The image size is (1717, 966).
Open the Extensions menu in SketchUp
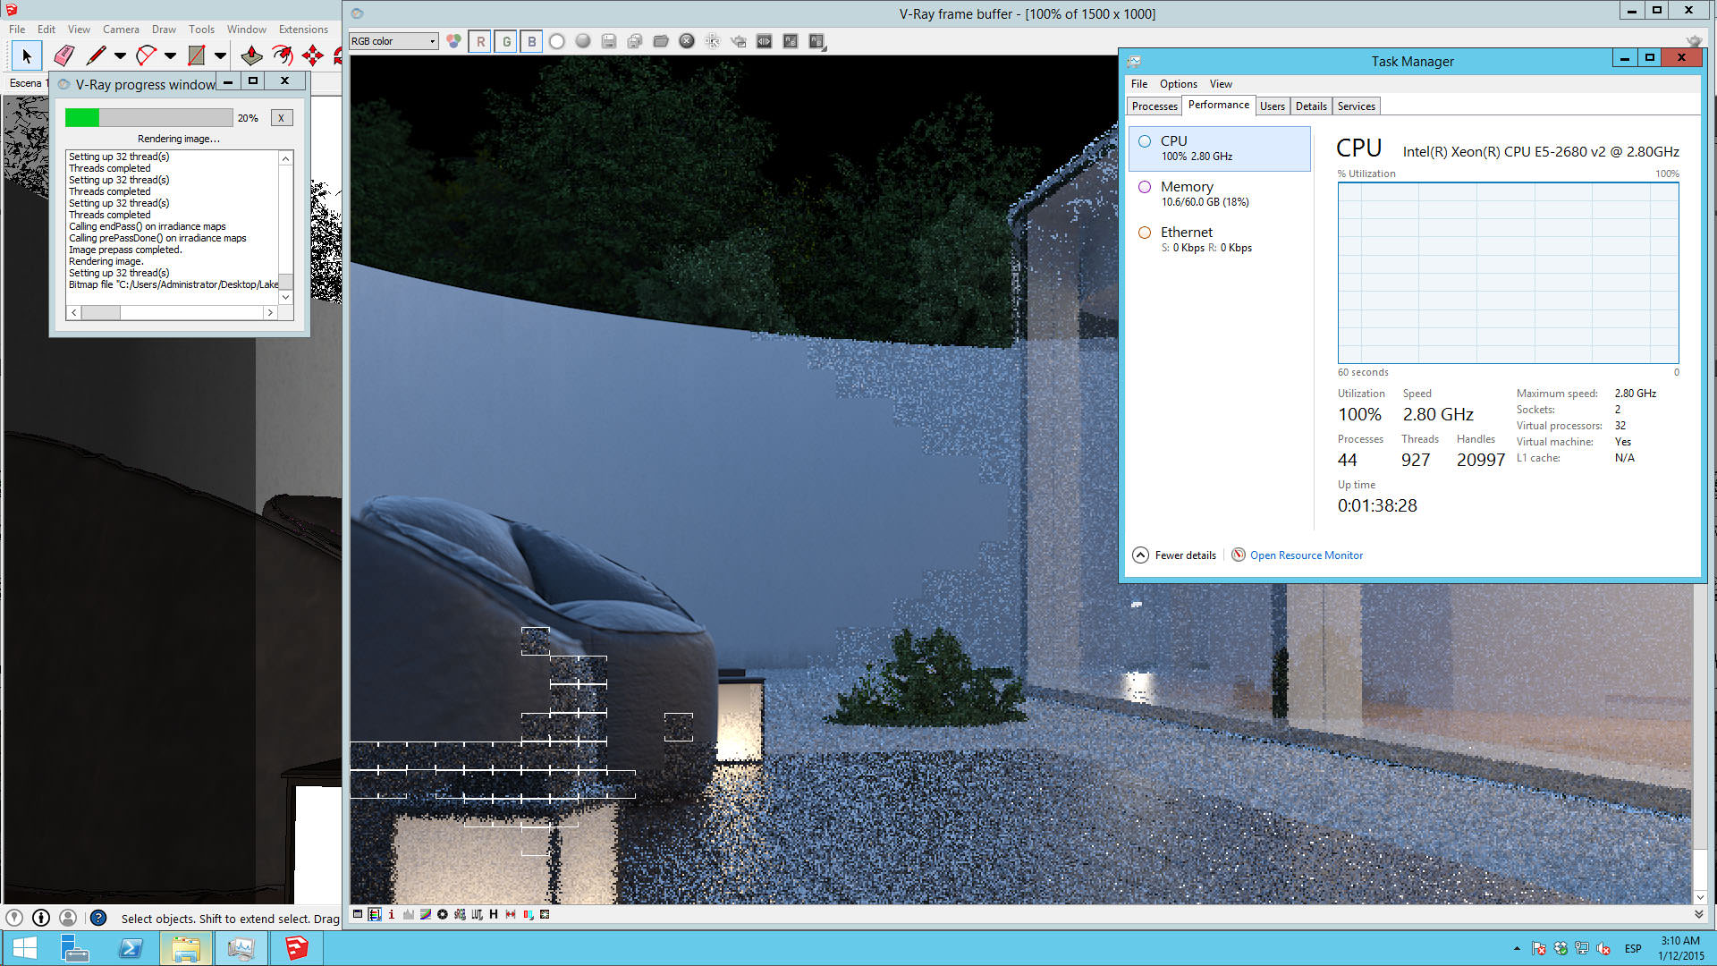(x=303, y=30)
